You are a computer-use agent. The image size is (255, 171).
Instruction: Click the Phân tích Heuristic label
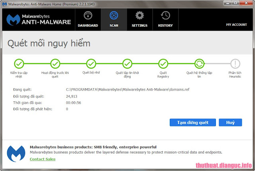tap(235, 75)
